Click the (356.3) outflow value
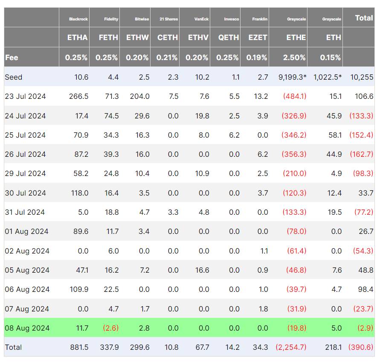 294,154
